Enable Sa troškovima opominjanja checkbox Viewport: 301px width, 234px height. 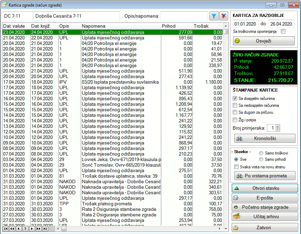tap(283, 31)
